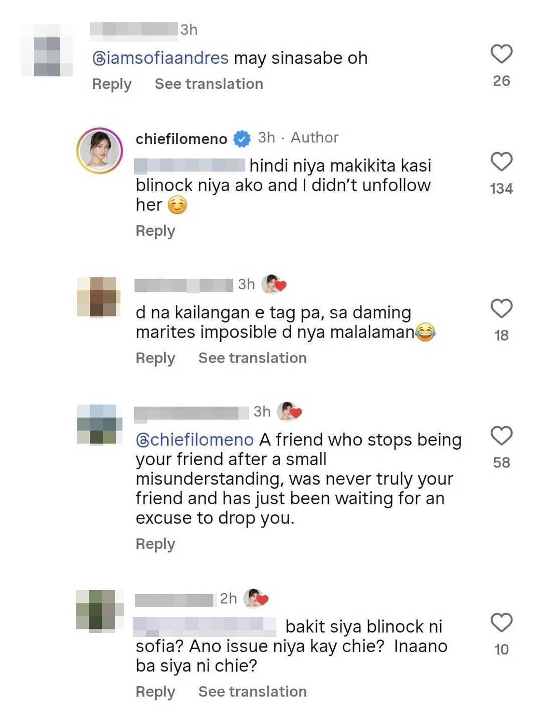Open the @chiefilomeno mention link

[195, 440]
